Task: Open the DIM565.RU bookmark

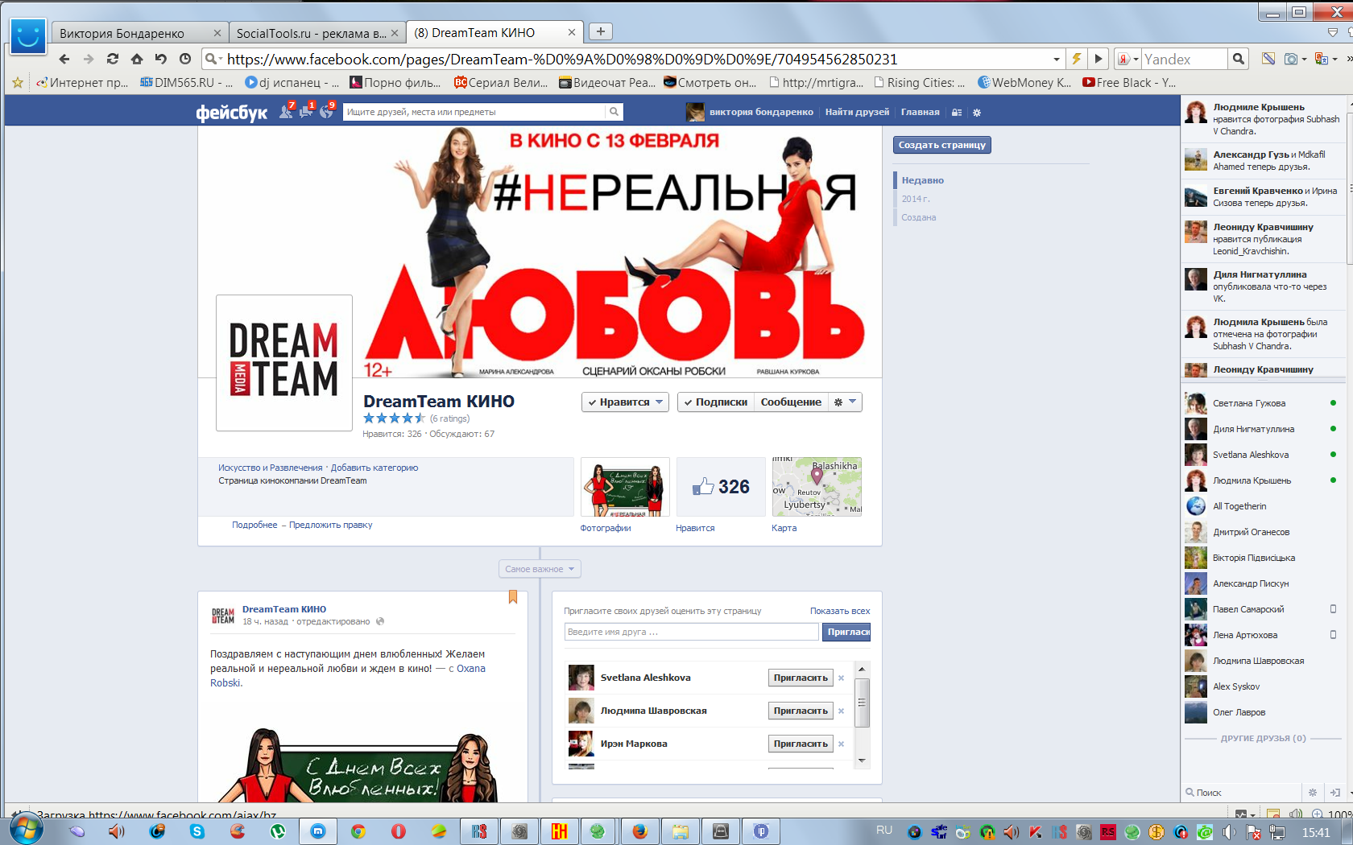Action: click(x=186, y=82)
